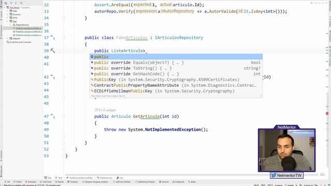Collapse the Test project node
The image size is (331, 186).
pyautogui.click(x=7, y=21)
